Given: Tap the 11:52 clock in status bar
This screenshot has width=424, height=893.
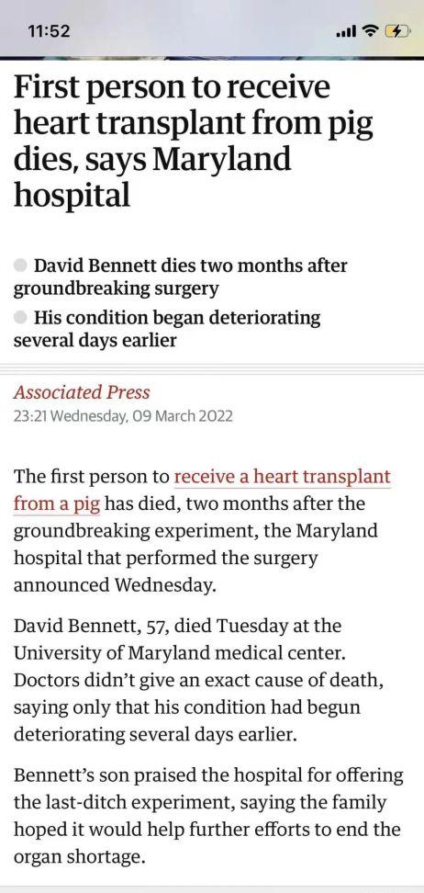Looking at the screenshot, I should click(49, 30).
